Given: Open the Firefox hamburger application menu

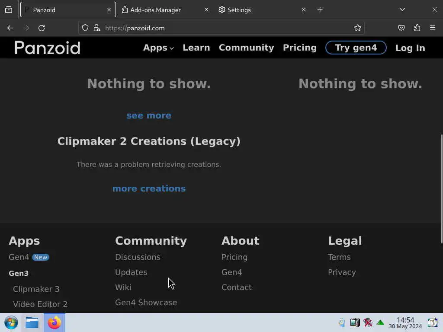Looking at the screenshot, I should (x=433, y=28).
